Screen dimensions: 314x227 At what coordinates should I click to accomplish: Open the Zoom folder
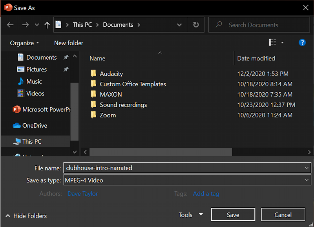click(108, 115)
